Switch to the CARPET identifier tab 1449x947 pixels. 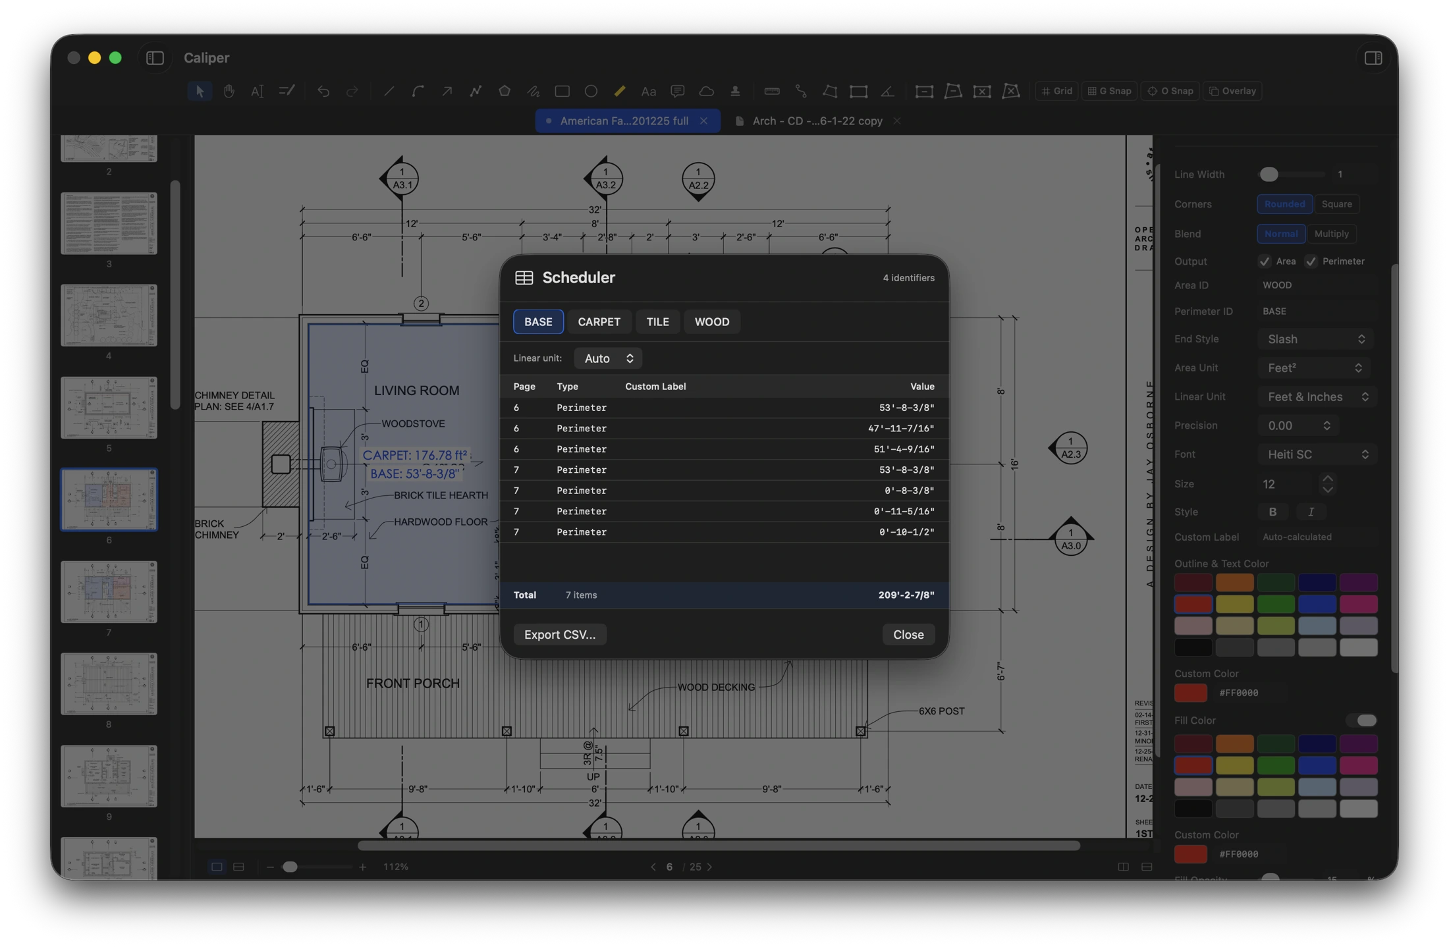[x=599, y=322]
